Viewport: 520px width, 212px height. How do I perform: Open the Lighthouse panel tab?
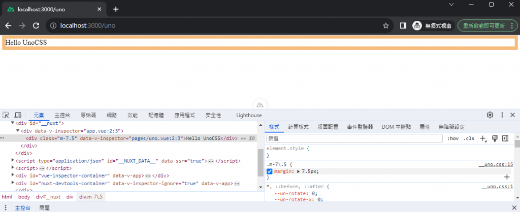[x=249, y=115]
